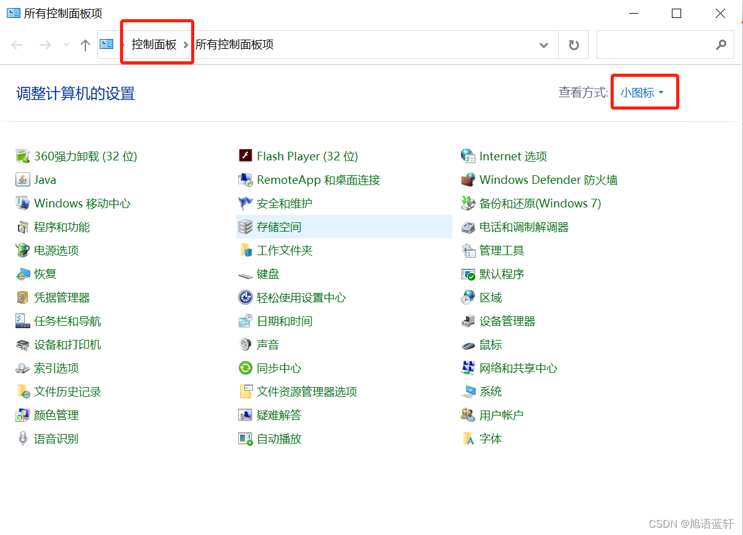Open the recent locations arrow
The width and height of the screenshot is (743, 535).
pos(67,45)
